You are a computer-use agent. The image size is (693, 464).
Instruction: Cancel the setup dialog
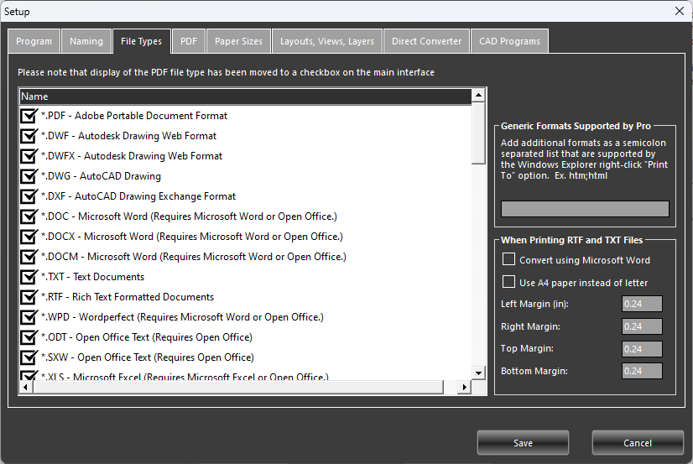pos(638,443)
